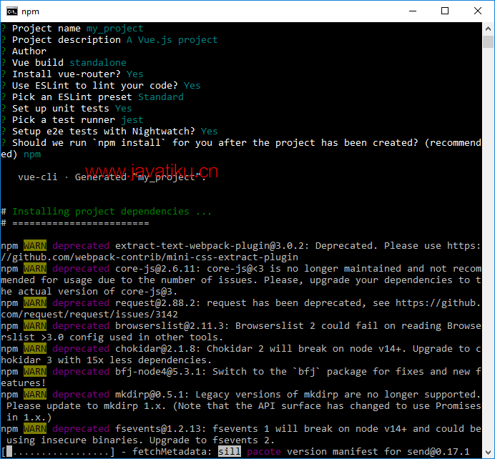Image resolution: width=495 pixels, height=459 pixels.
Task: Minimize the npm console window
Action: point(413,11)
